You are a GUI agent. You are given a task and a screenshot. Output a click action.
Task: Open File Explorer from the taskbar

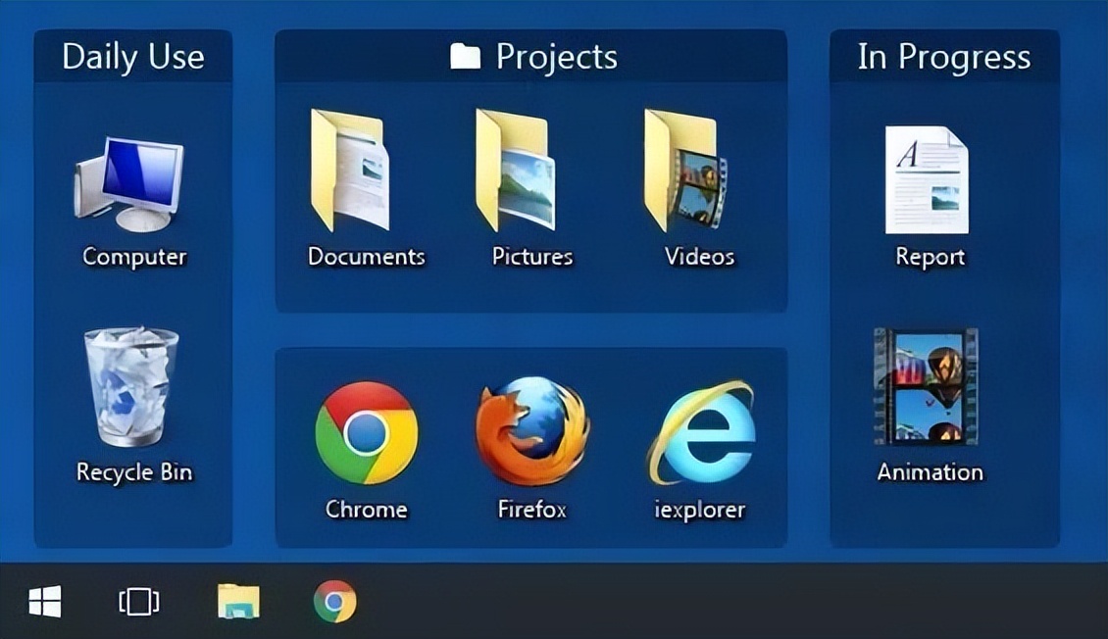click(x=238, y=602)
